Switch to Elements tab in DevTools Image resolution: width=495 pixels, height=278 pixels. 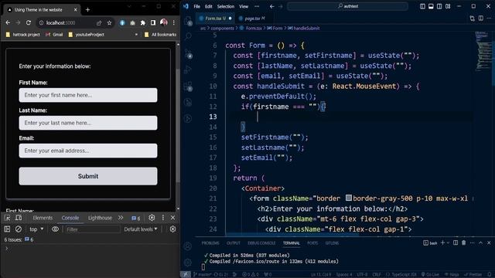pos(43,218)
